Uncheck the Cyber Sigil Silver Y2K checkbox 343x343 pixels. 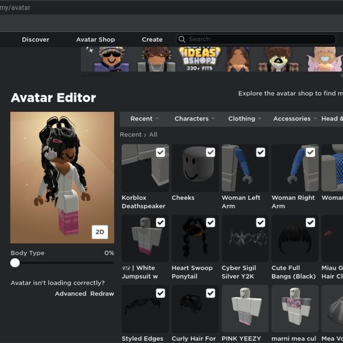tap(261, 222)
